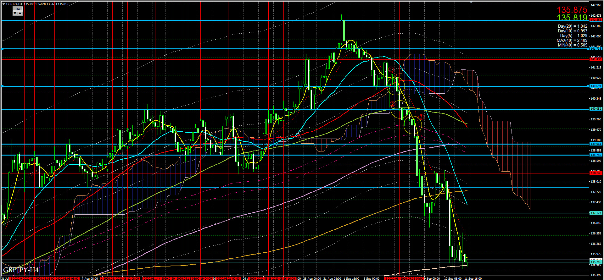Click the up arrow under H4
Viewport: 604px width, 280px height.
click(x=20, y=13)
